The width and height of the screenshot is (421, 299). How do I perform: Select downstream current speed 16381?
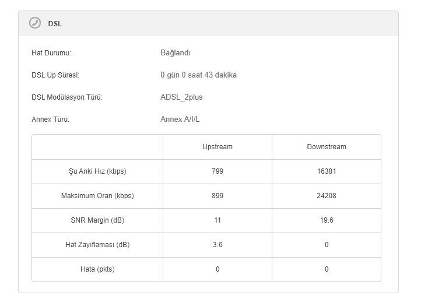pos(327,171)
